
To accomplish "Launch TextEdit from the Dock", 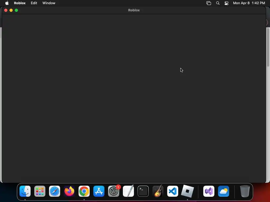I will point(128,191).
